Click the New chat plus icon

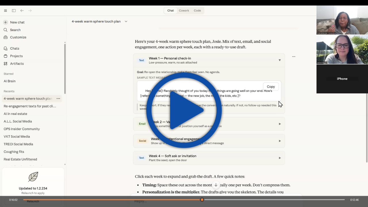click(5, 22)
